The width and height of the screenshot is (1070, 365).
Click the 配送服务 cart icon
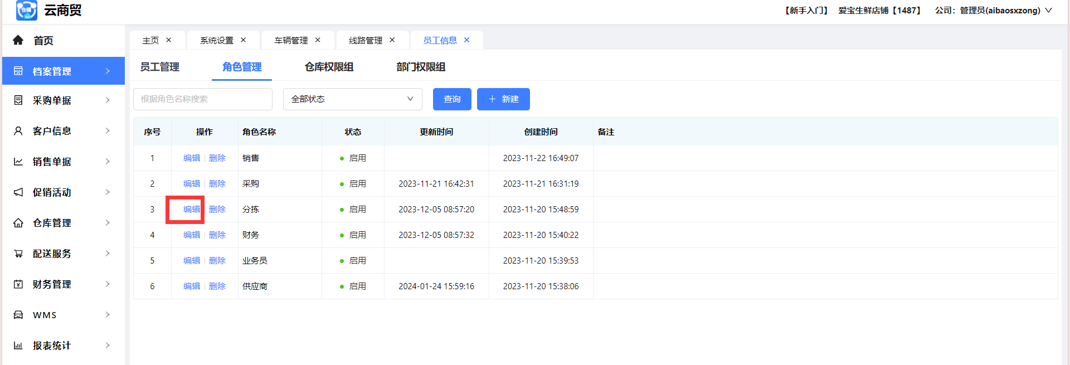[18, 254]
